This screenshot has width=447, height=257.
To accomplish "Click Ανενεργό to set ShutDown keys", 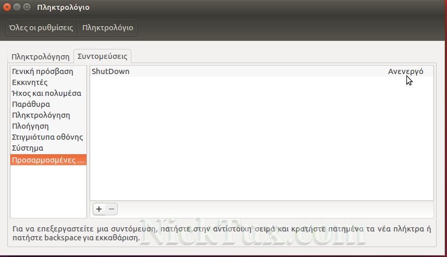I will [405, 71].
